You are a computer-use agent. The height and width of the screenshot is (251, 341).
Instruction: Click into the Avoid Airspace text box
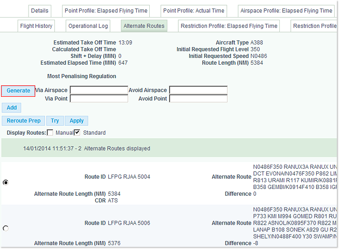[x=198, y=90]
